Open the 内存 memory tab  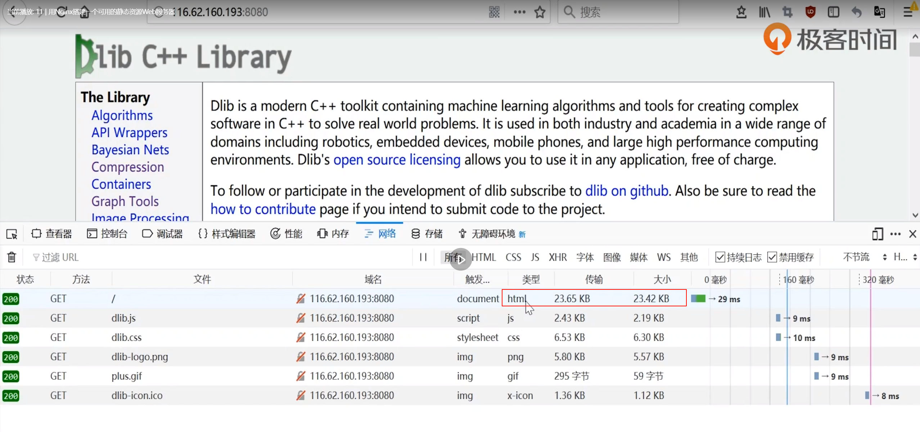[333, 234]
